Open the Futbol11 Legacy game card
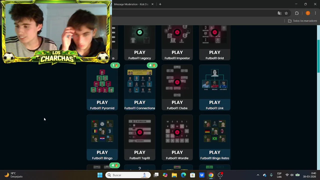The height and width of the screenshot is (180, 320). pos(140,43)
